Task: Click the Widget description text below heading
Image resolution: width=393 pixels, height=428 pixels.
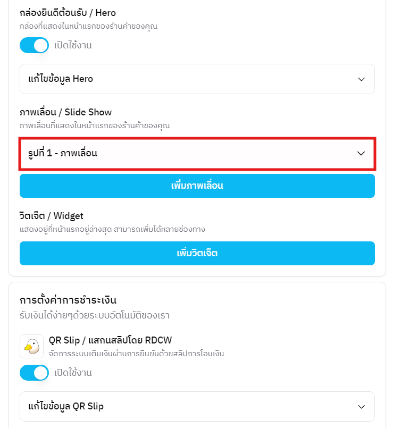Action: coord(112,229)
